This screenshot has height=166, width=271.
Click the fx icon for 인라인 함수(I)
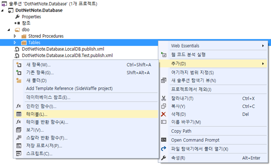click(x=18, y=106)
